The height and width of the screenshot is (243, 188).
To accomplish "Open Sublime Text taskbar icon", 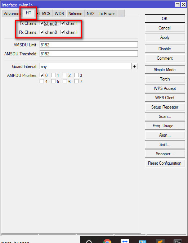I will pyautogui.click(x=160, y=241).
